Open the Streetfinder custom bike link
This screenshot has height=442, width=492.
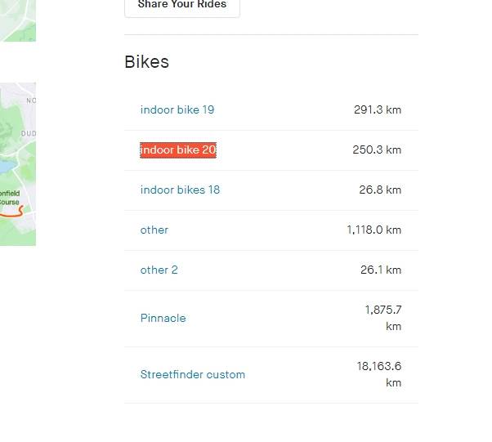tap(193, 374)
